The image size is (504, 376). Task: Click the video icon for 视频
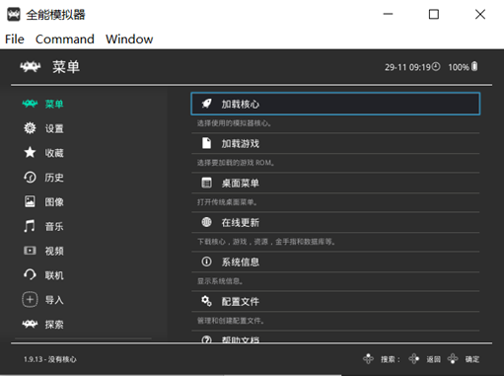click(x=30, y=251)
